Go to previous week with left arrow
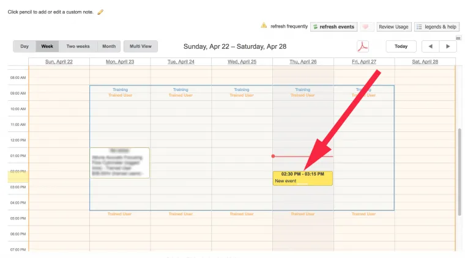465x258 pixels. coord(430,46)
